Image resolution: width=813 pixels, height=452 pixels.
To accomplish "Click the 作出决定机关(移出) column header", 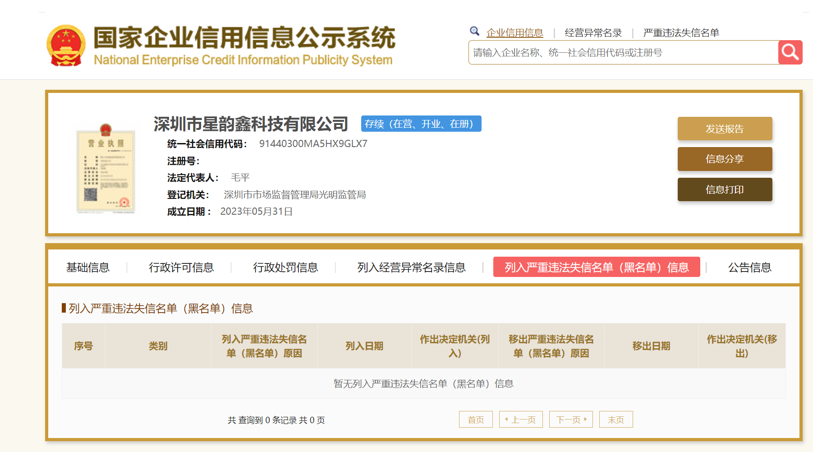I will pos(742,346).
